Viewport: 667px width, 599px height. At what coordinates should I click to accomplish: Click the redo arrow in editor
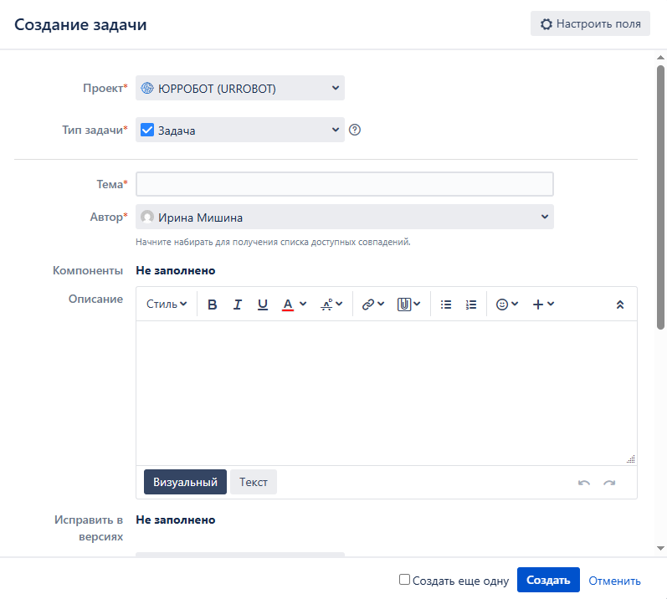pyautogui.click(x=609, y=483)
